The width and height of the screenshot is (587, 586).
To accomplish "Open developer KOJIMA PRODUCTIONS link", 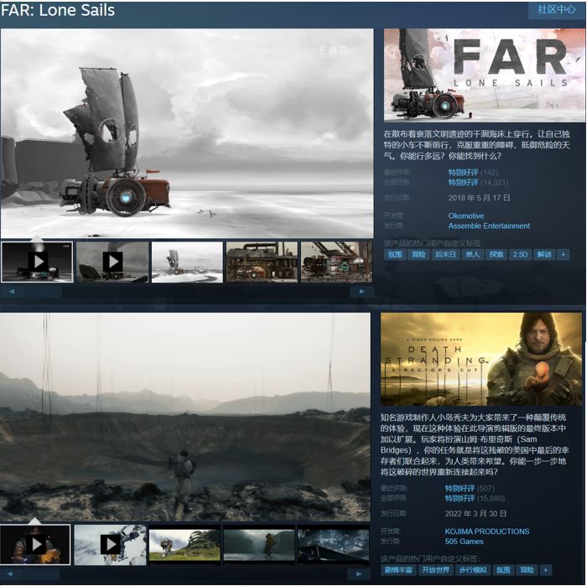I will click(487, 532).
